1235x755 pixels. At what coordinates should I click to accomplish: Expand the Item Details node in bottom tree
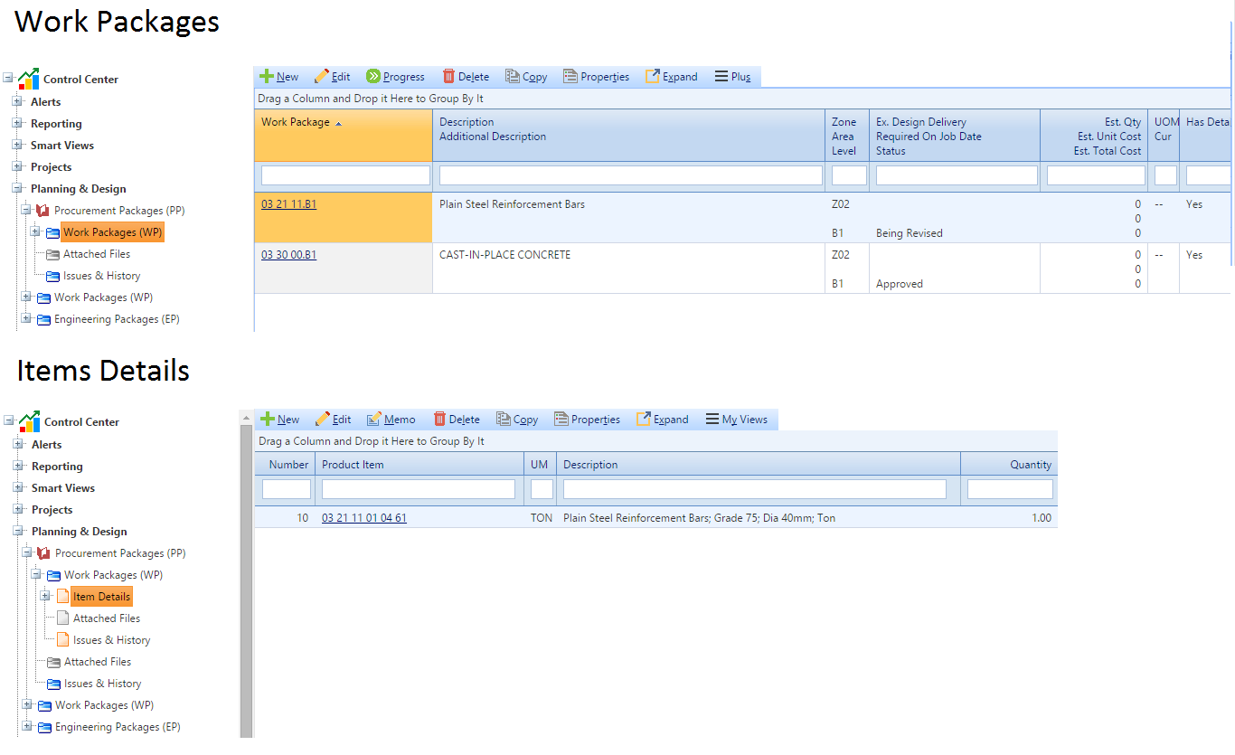45,597
